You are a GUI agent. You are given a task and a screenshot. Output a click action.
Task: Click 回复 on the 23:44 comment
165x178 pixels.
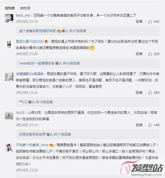coord(139,92)
